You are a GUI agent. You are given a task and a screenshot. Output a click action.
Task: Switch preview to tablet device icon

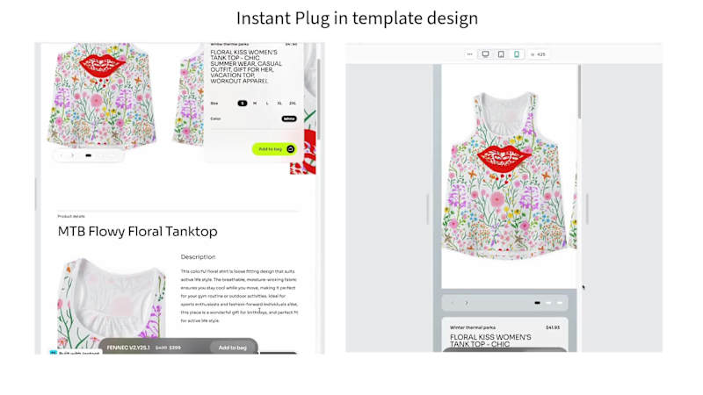pyautogui.click(x=501, y=54)
